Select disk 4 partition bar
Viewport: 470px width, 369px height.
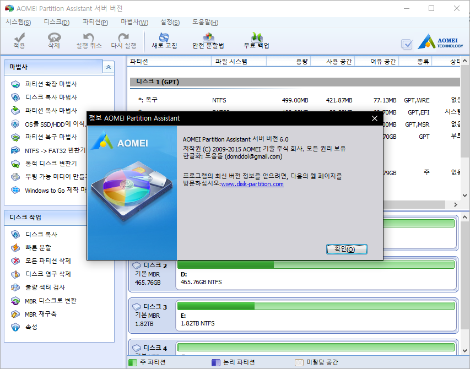(316, 349)
